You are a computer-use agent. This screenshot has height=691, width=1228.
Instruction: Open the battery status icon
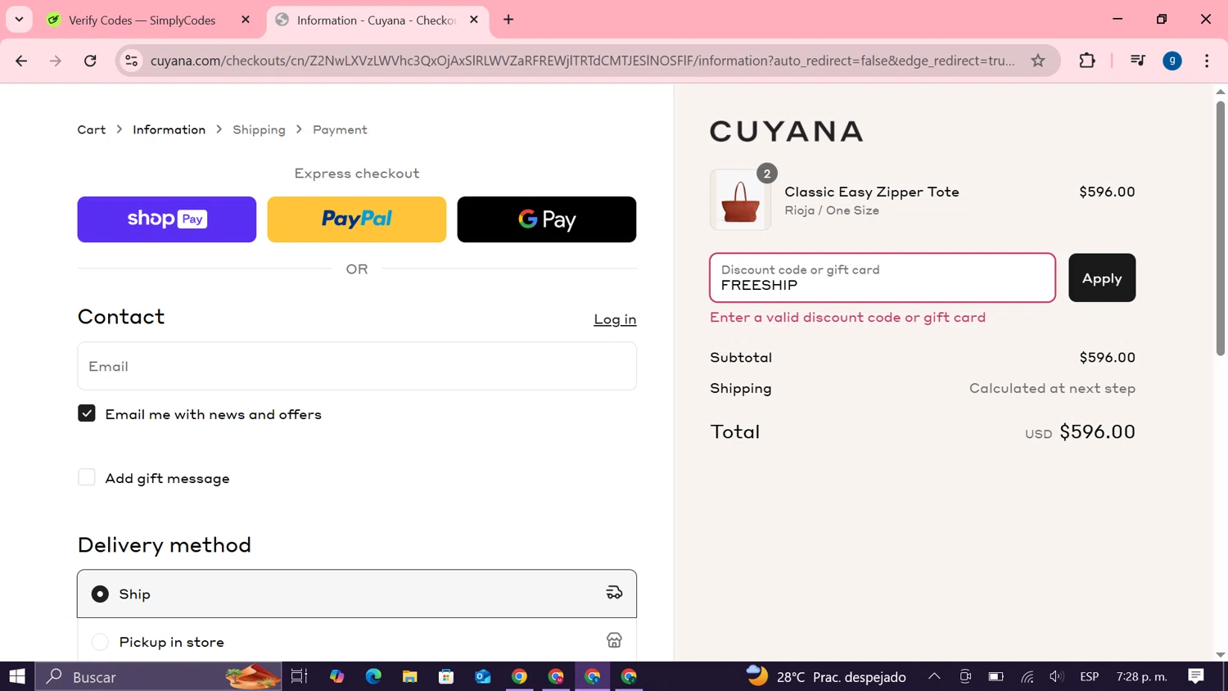tap(995, 676)
